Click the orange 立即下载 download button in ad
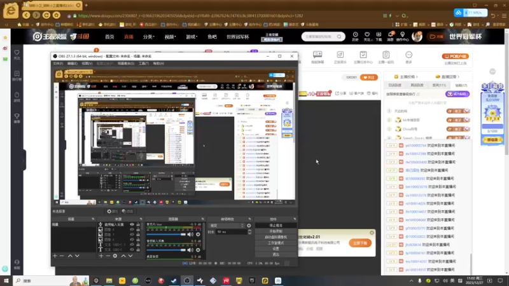 360,243
